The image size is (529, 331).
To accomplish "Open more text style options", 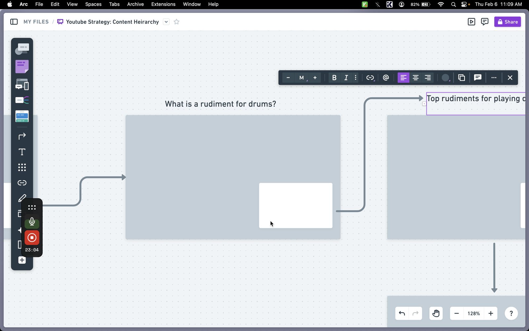I will [356, 78].
